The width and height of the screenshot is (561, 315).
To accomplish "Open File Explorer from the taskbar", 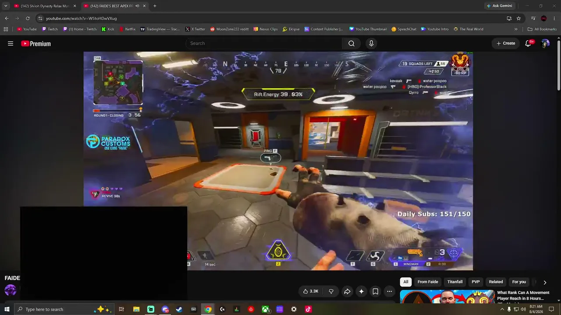I will [136, 309].
